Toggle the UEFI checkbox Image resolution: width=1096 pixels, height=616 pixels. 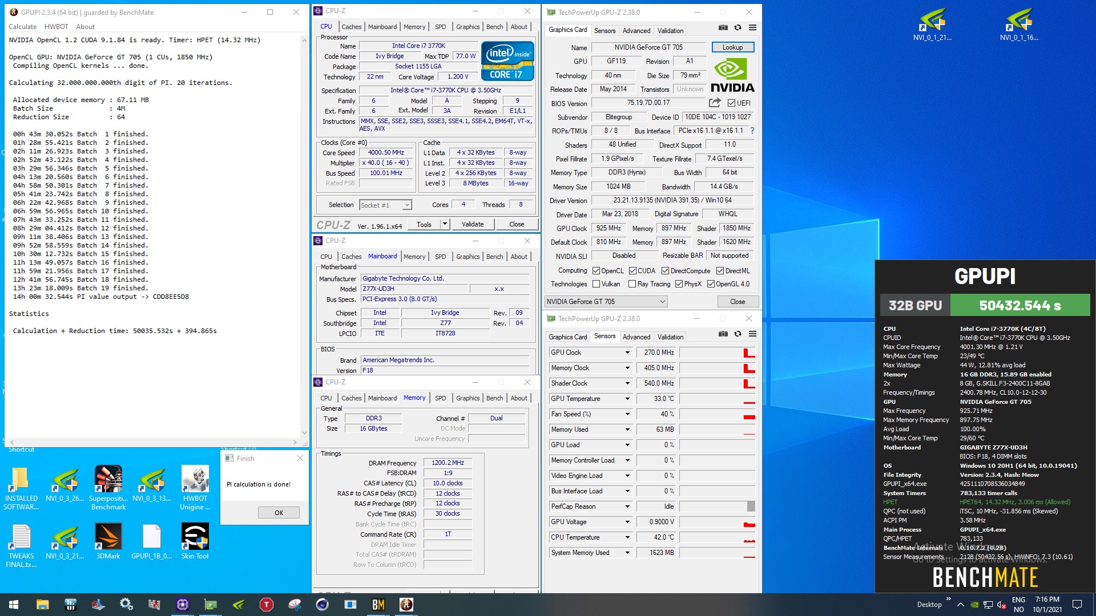point(731,103)
